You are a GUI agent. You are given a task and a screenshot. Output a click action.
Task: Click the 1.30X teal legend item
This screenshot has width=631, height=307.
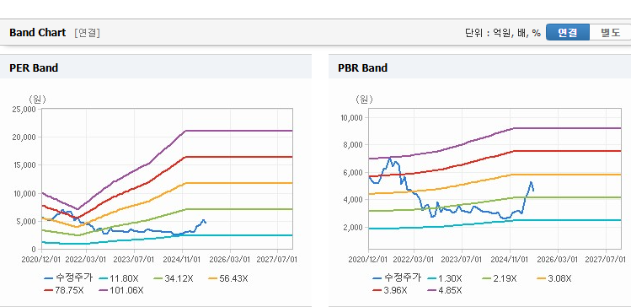click(445, 278)
